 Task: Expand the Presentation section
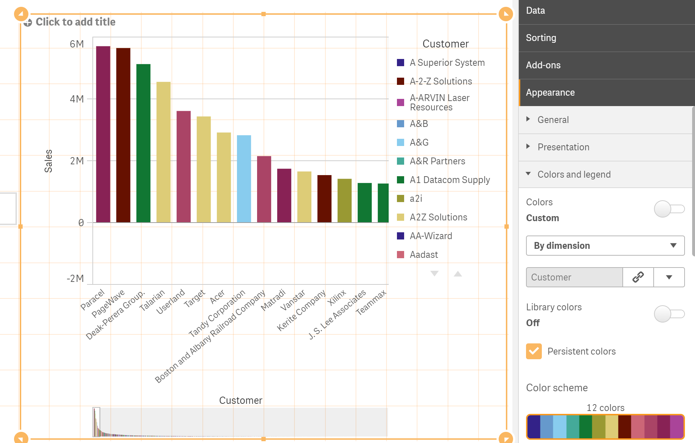point(605,147)
